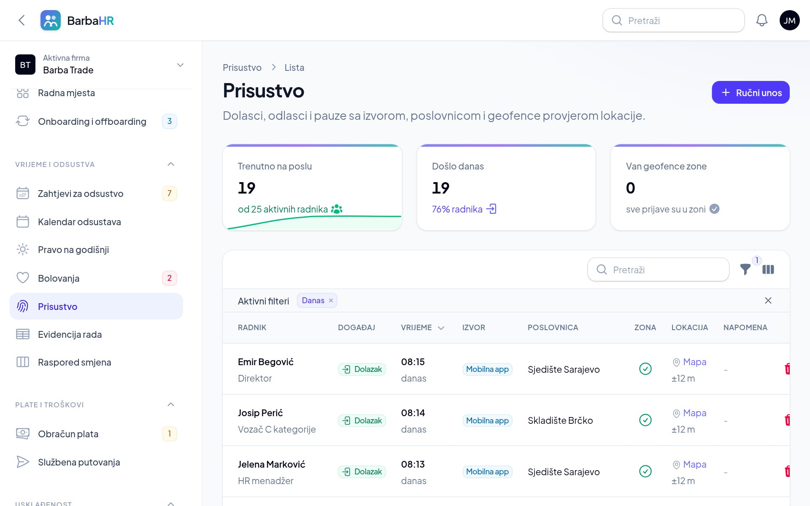Viewport: 810px width, 506px height.
Task: Delete Jelena Marković attendance record
Action: (x=787, y=471)
